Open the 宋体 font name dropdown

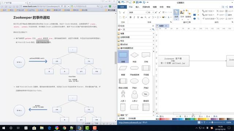(x=146, y=12)
